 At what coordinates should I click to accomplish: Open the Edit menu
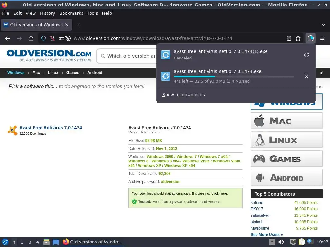17,13
